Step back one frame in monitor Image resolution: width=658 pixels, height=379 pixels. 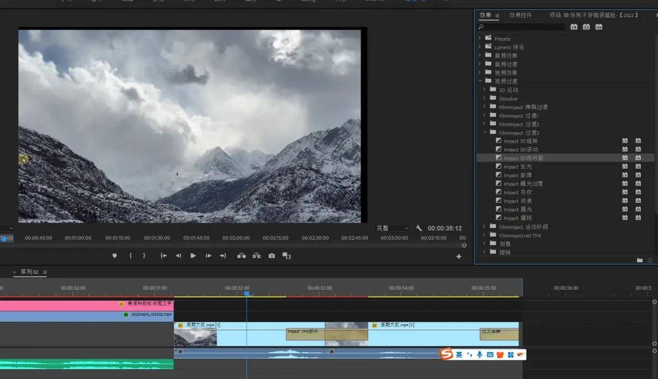(178, 256)
